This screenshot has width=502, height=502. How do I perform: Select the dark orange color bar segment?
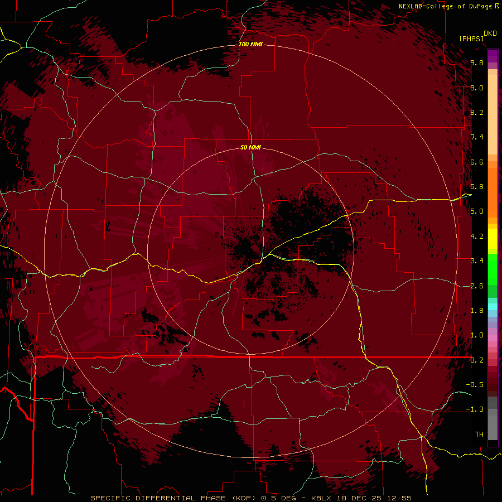click(493, 192)
